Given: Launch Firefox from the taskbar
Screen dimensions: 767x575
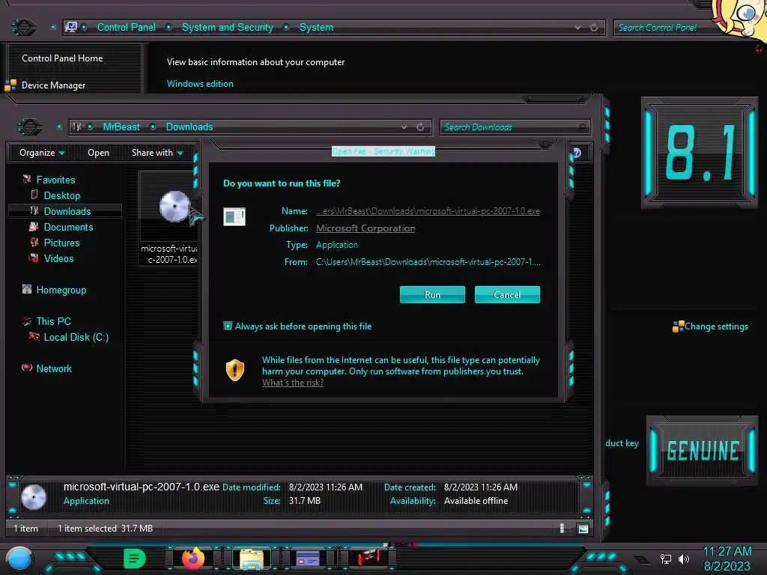Looking at the screenshot, I should 193,559.
